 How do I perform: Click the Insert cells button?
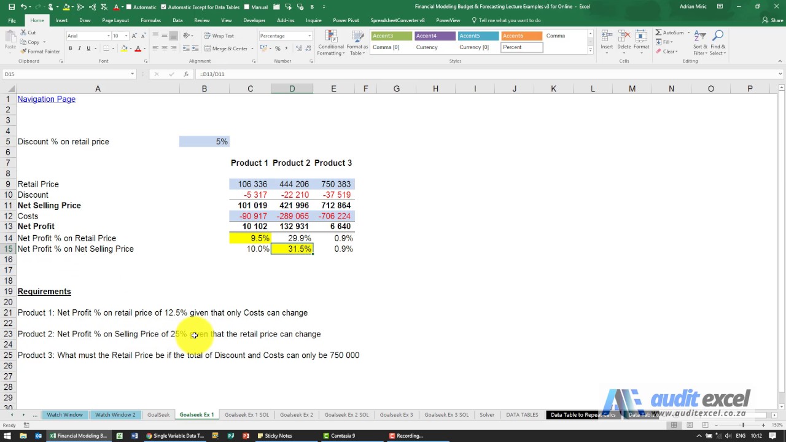[x=607, y=42]
